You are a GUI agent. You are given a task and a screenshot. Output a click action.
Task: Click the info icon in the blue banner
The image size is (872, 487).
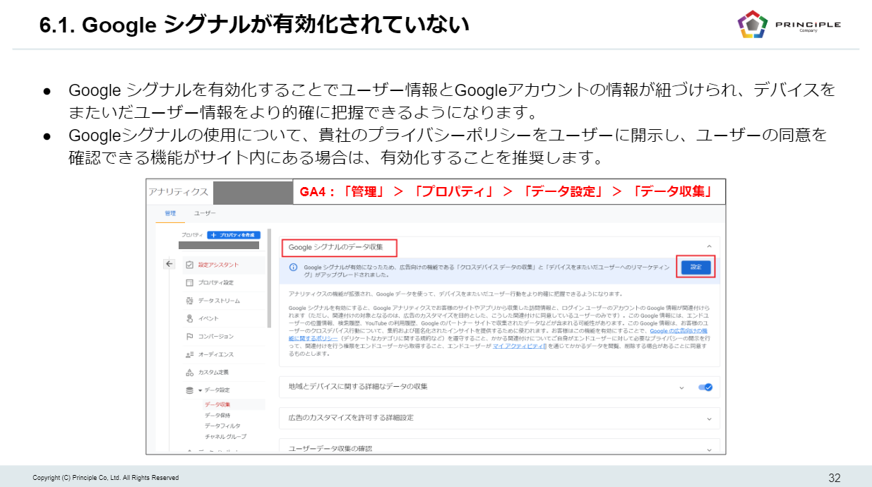(x=293, y=267)
